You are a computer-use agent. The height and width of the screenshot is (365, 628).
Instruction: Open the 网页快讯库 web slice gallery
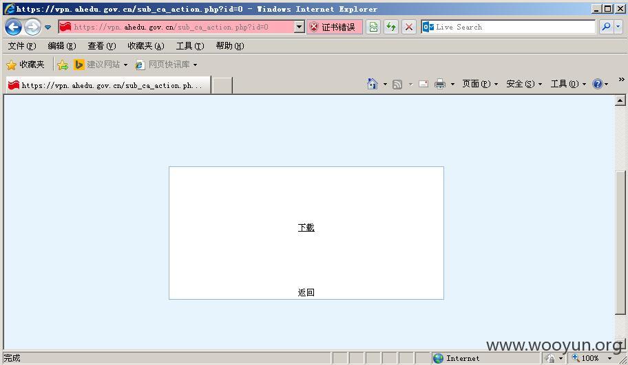[x=166, y=65]
